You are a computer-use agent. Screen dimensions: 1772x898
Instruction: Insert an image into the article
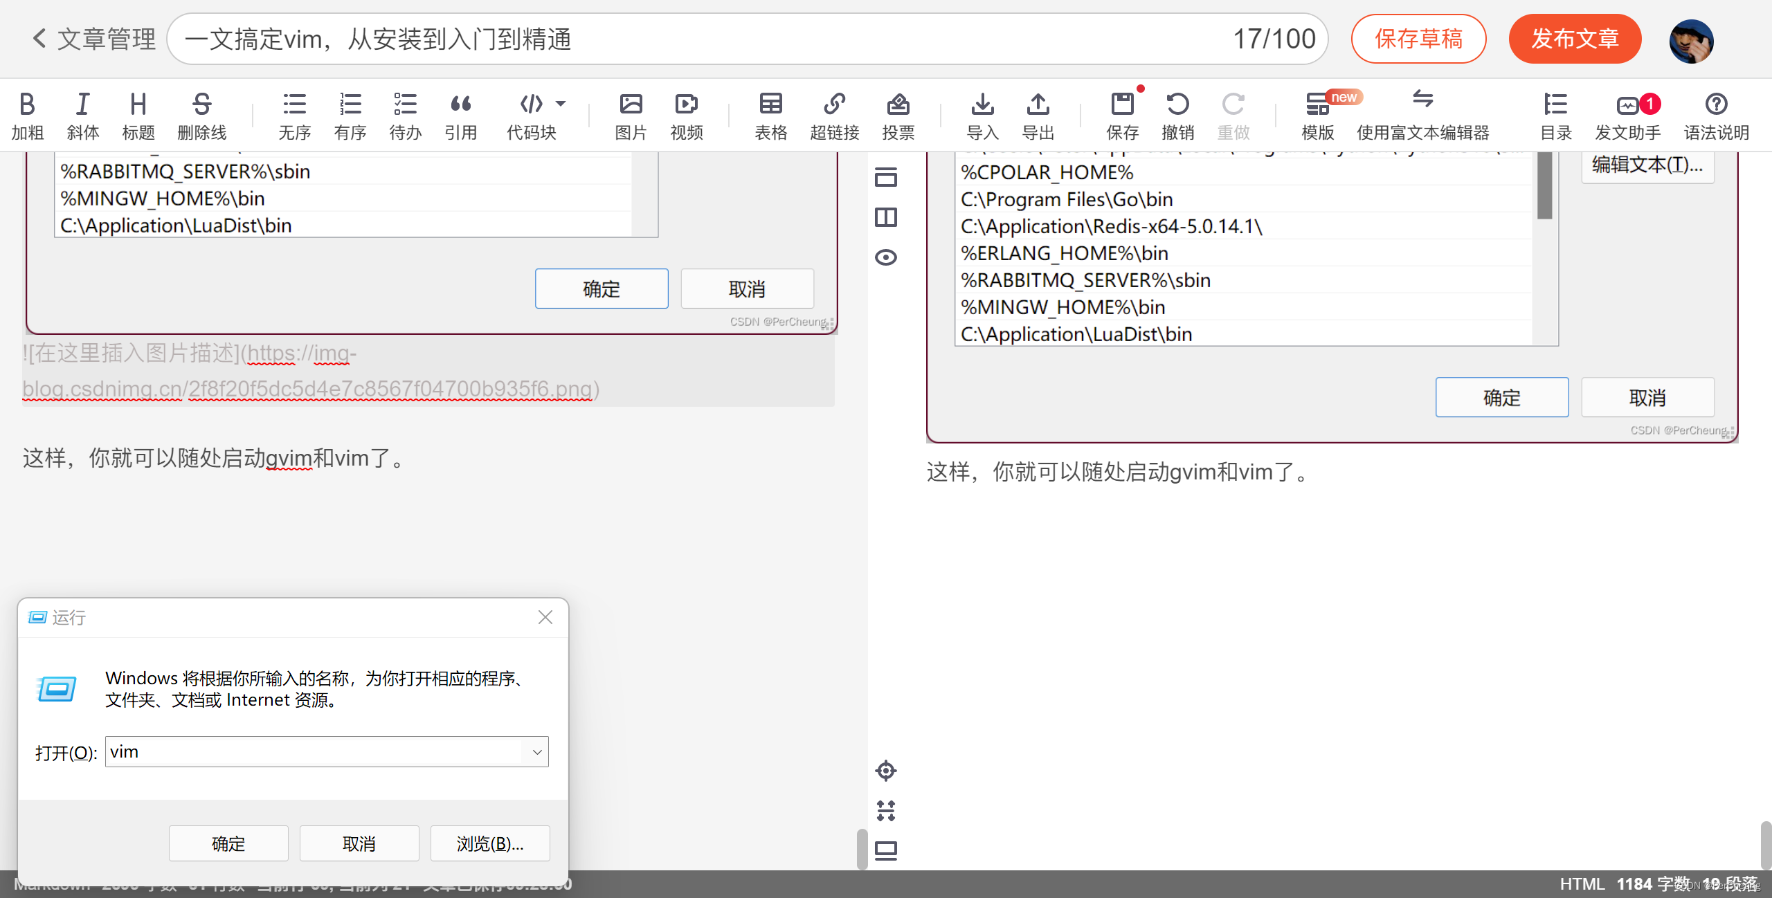click(631, 114)
